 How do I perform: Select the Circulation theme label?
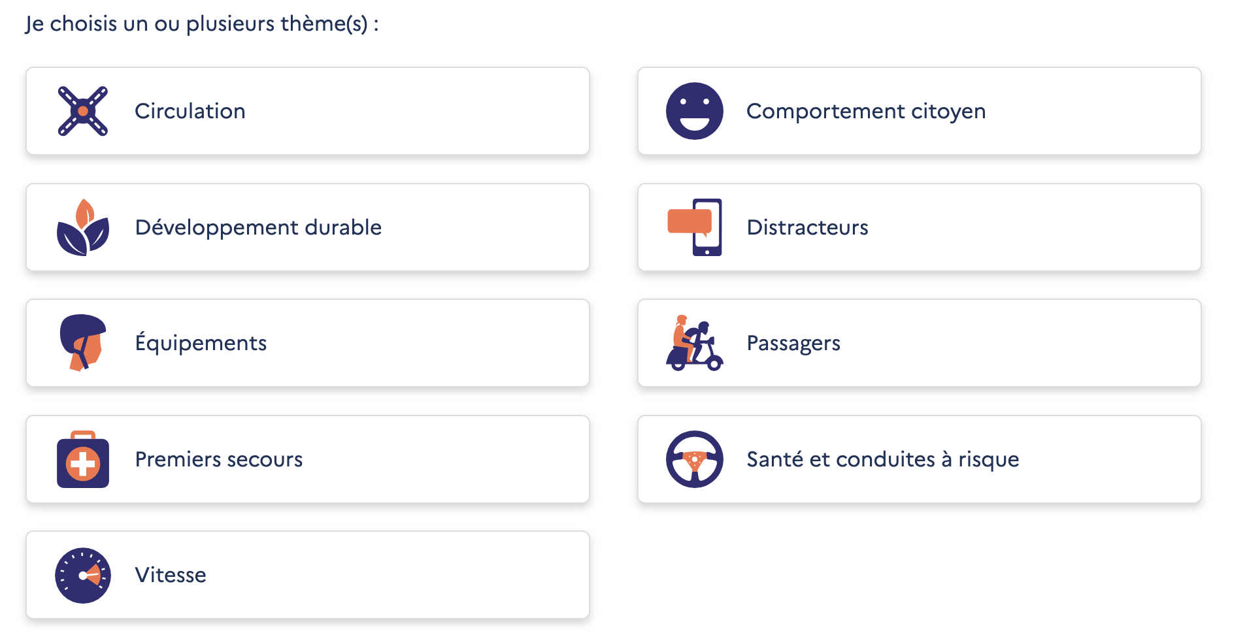tap(190, 111)
